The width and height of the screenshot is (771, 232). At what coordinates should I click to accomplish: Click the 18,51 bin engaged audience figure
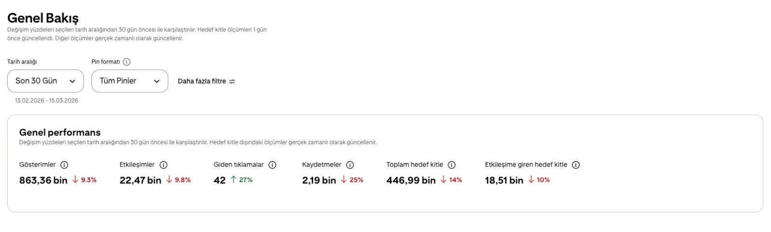point(504,180)
